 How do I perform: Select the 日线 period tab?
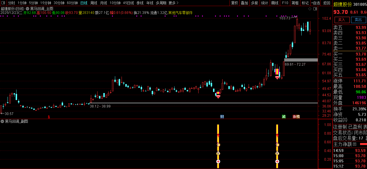84,3
